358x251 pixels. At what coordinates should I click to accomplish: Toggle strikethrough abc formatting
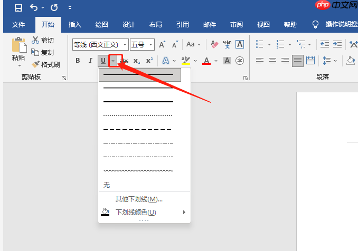pos(125,61)
